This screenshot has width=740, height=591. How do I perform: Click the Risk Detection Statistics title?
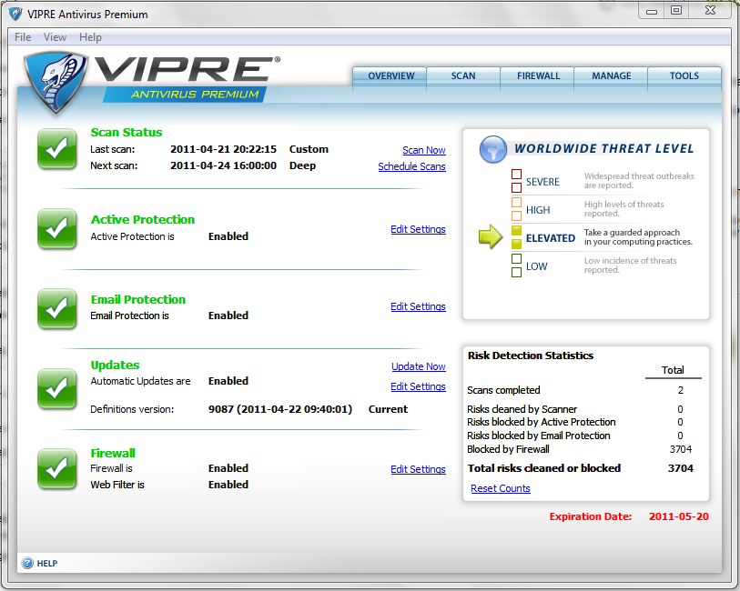[531, 356]
